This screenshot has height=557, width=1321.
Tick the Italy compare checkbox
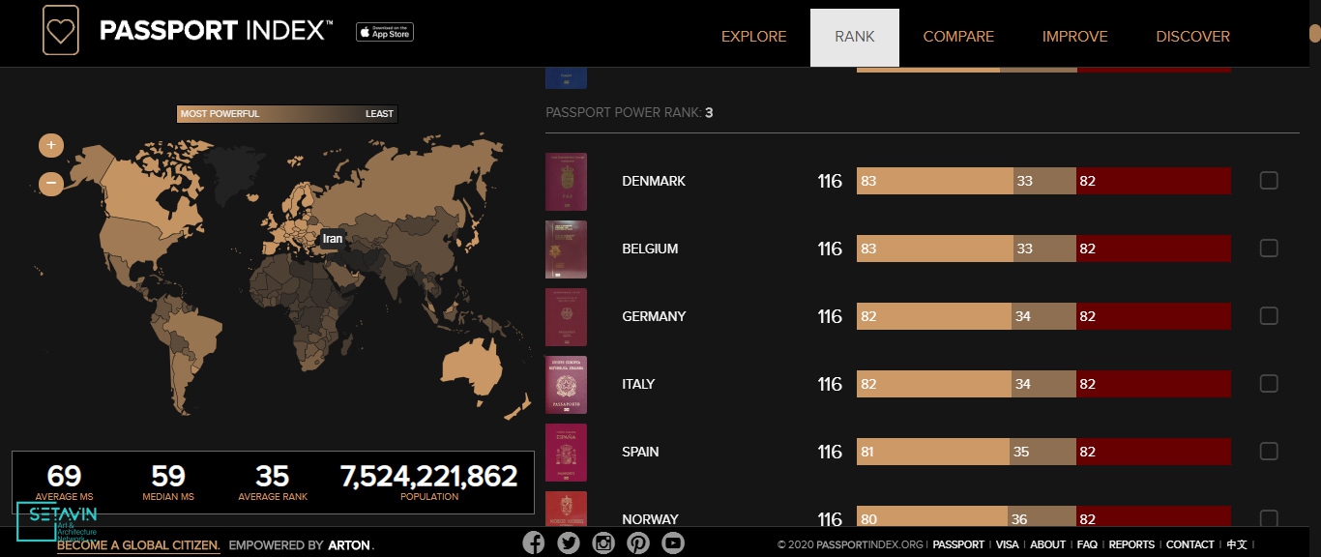[1269, 384]
